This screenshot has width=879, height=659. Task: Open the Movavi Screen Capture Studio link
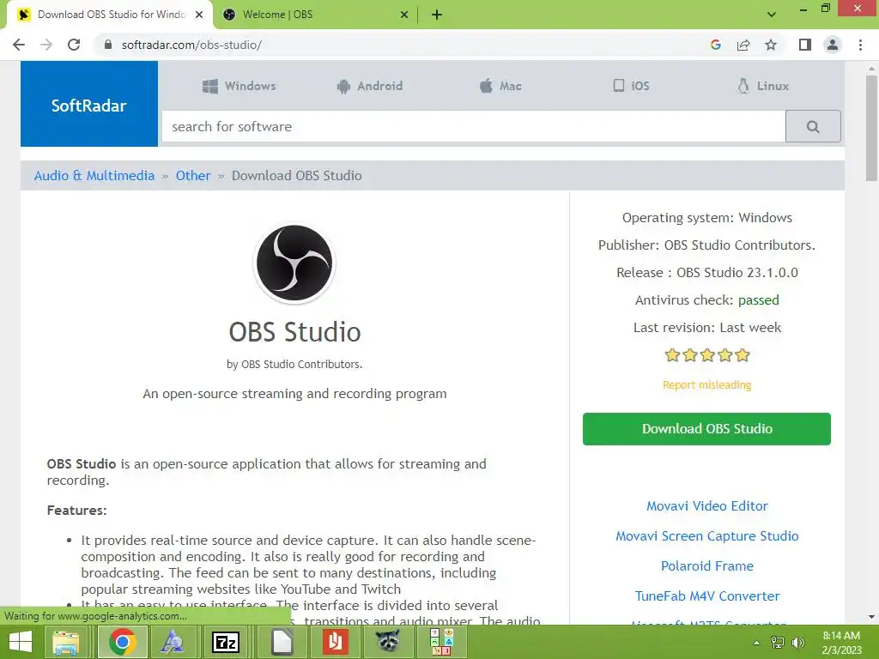tap(707, 536)
